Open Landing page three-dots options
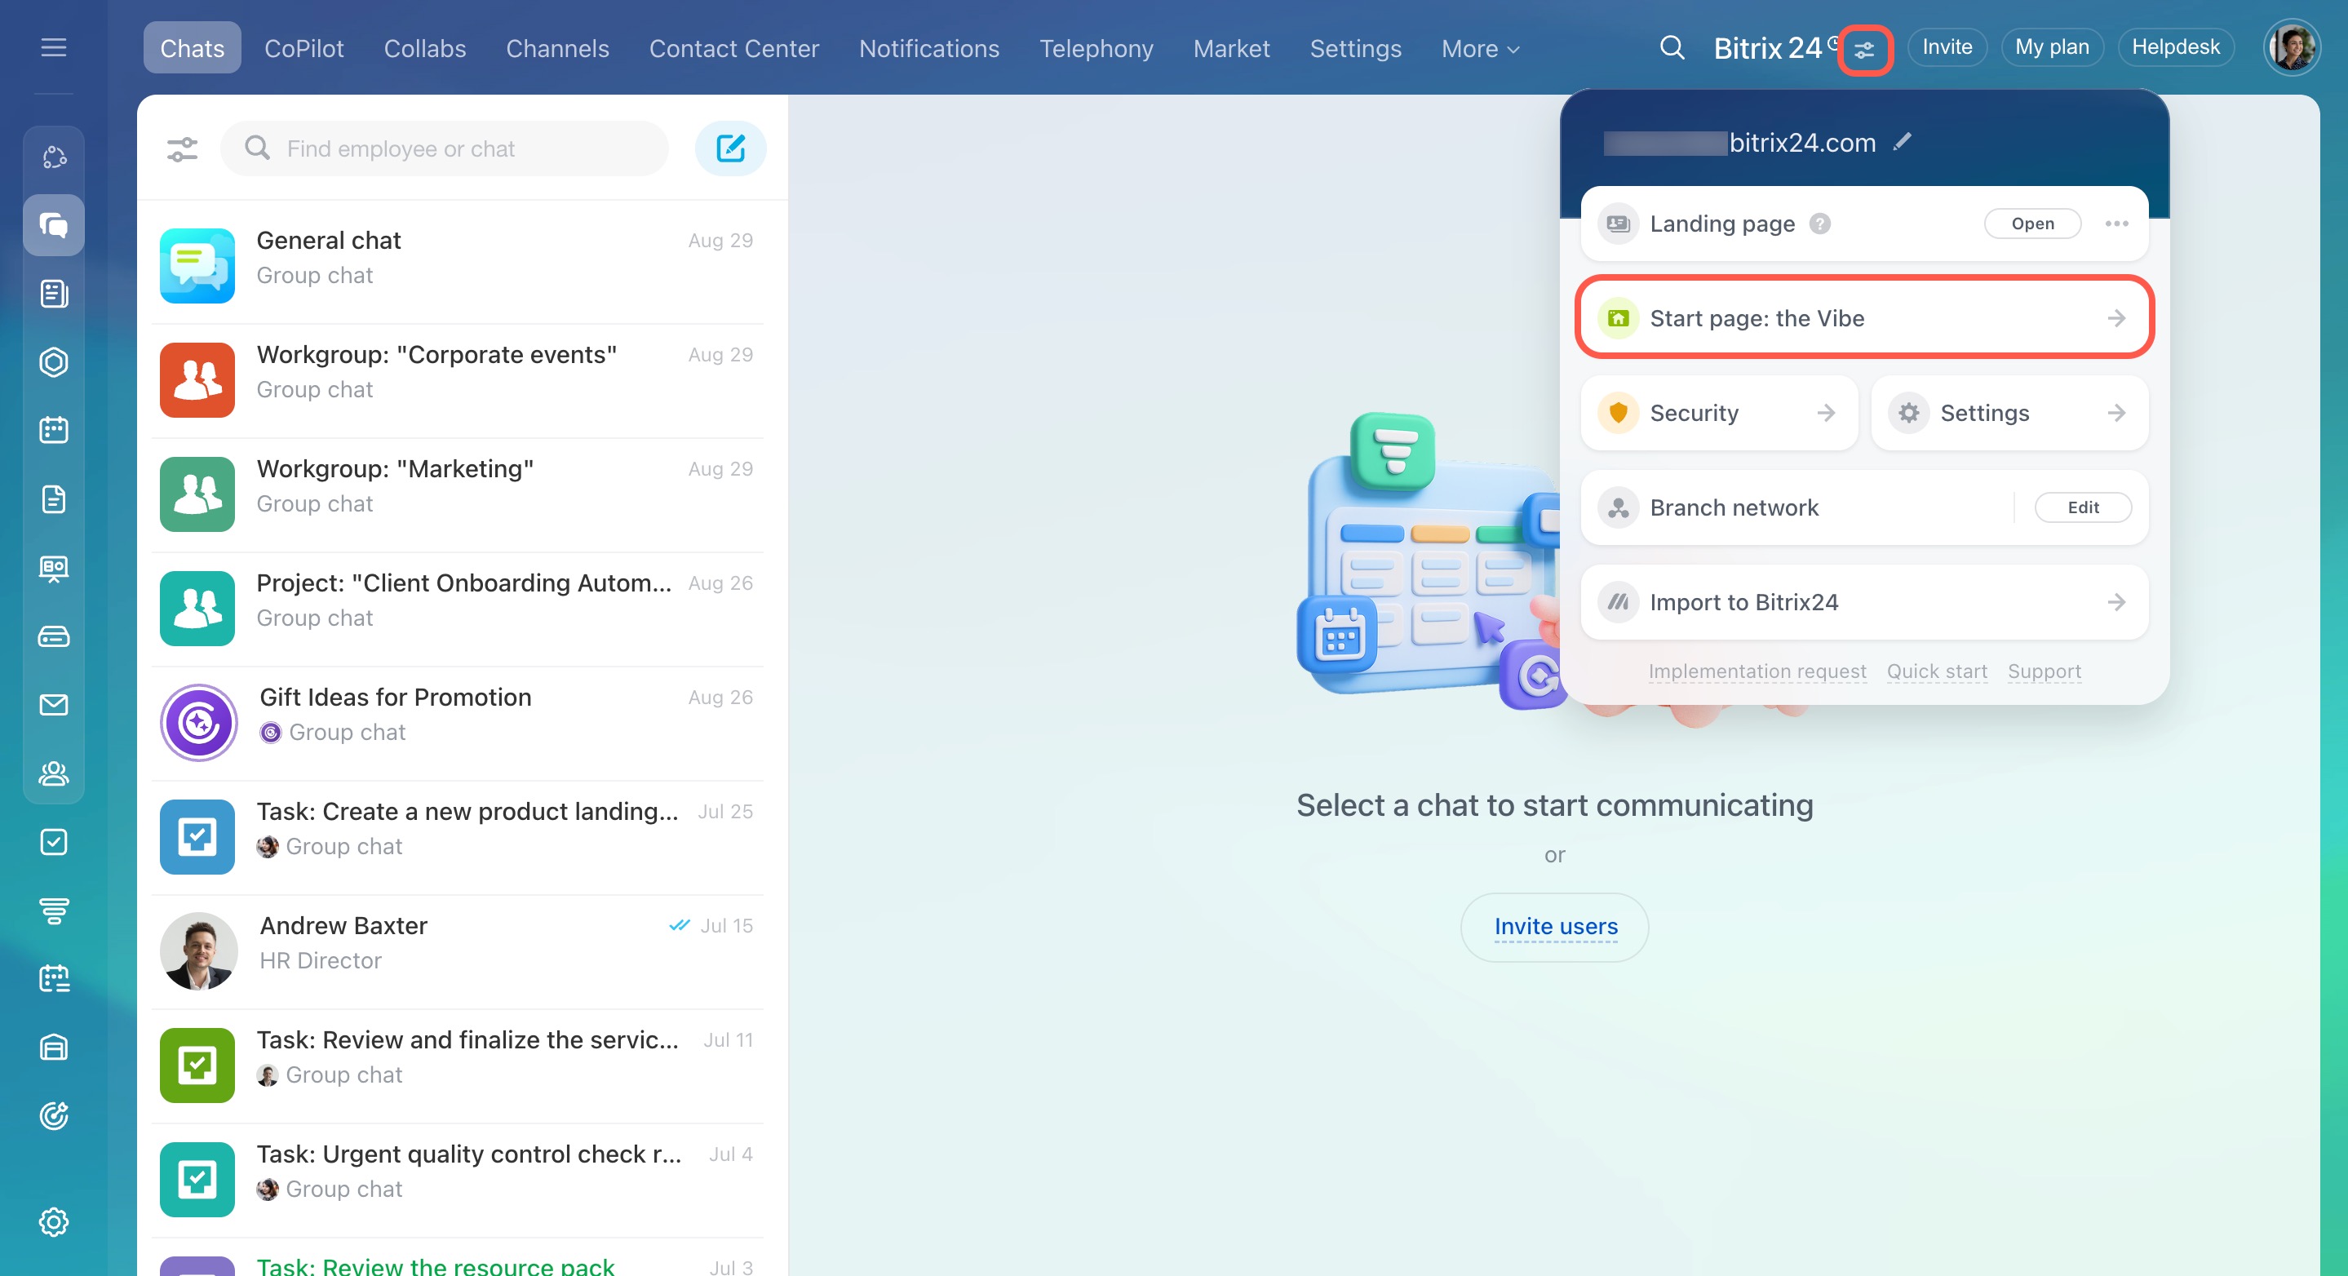Viewport: 2348px width, 1276px height. (2116, 224)
